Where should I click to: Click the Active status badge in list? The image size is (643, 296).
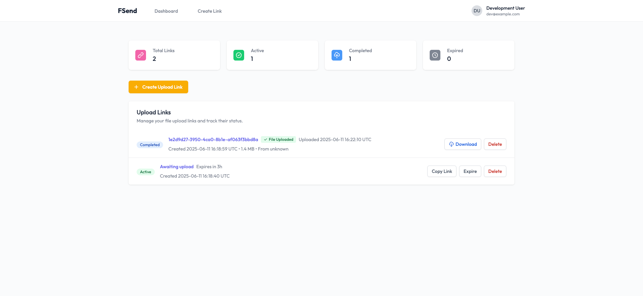click(145, 172)
